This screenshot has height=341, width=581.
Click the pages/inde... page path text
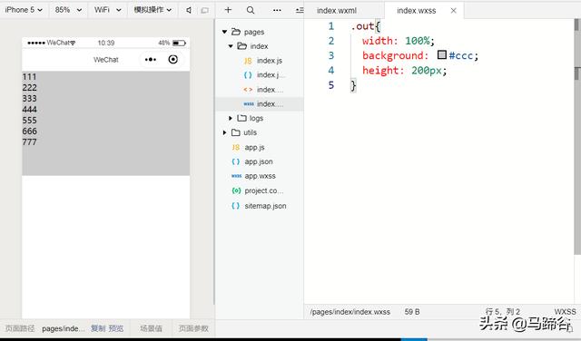pos(63,328)
